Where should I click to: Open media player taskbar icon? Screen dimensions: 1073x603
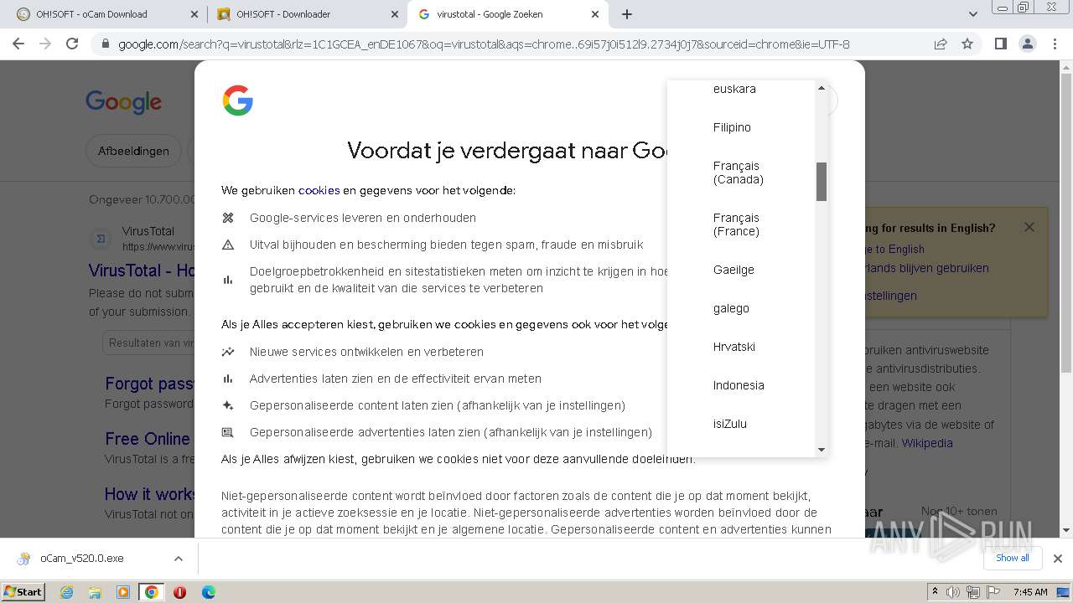(123, 592)
